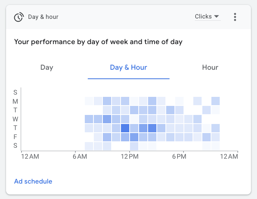
Task: Click the Saturday 7 AM heatmap cell
Action: coord(89,146)
